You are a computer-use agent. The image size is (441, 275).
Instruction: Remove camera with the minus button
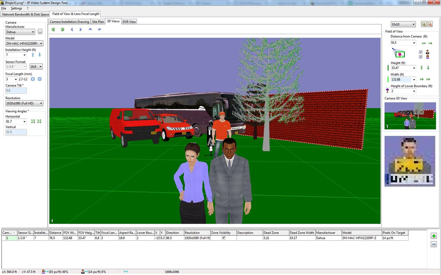(x=434, y=244)
